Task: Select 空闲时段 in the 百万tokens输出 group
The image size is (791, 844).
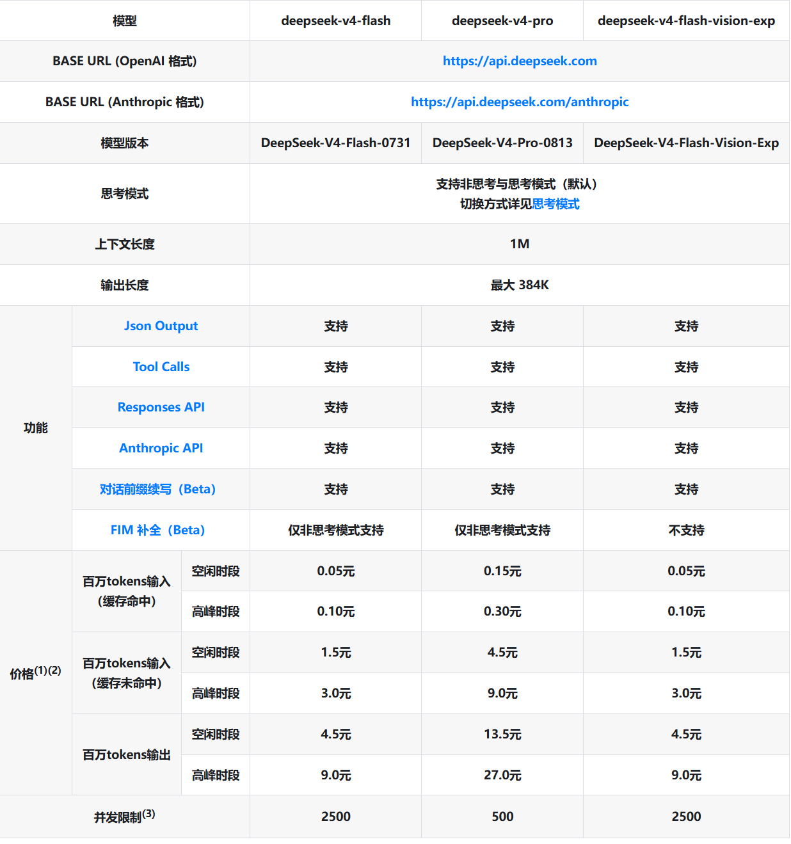Action: [216, 735]
